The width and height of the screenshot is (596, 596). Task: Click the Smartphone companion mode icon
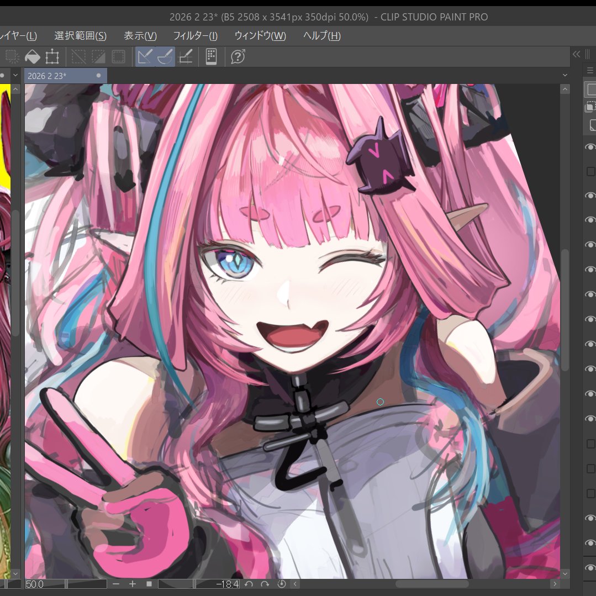(x=210, y=56)
